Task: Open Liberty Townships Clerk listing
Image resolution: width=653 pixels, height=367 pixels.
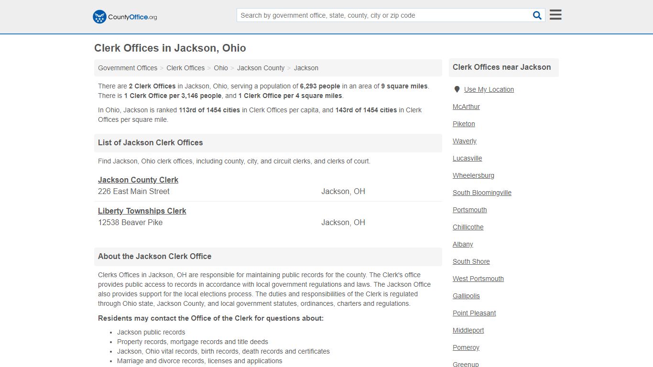Action: 142,211
